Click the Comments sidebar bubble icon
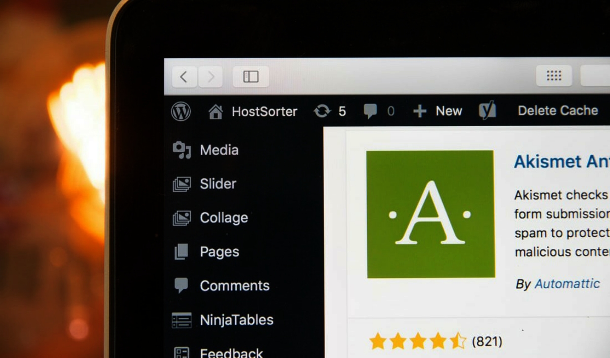This screenshot has width=610, height=358. click(181, 286)
